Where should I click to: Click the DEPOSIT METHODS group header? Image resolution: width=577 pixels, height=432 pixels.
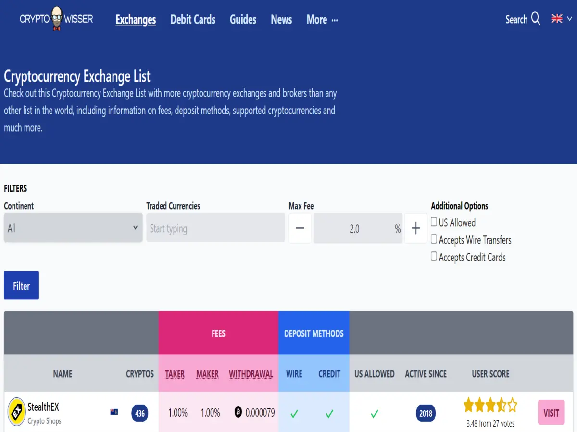(x=314, y=333)
